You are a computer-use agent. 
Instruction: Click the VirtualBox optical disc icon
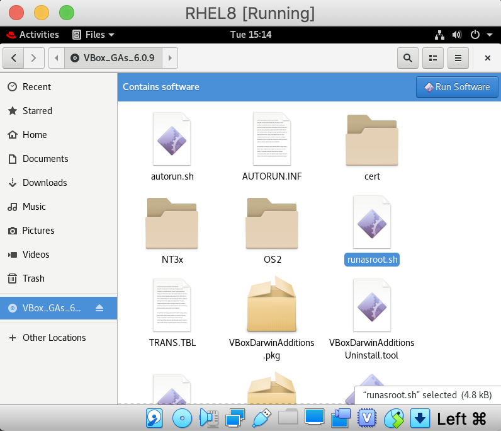182,418
